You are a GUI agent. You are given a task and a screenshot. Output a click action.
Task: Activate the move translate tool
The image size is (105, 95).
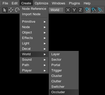click(11, 10)
